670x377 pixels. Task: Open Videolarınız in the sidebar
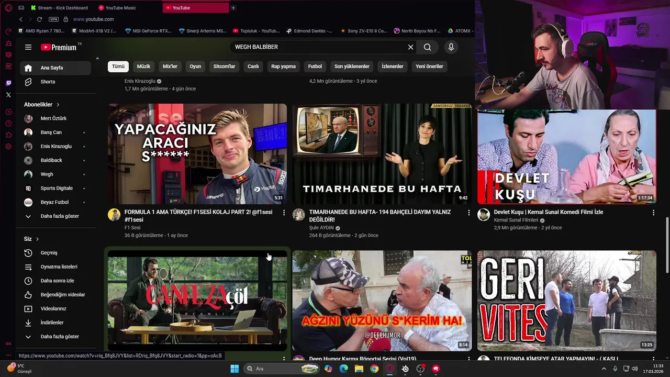(55, 309)
